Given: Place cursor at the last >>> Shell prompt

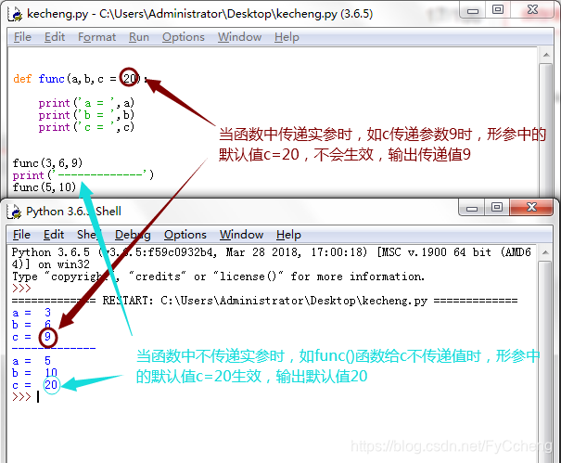Looking at the screenshot, I should tap(38, 397).
